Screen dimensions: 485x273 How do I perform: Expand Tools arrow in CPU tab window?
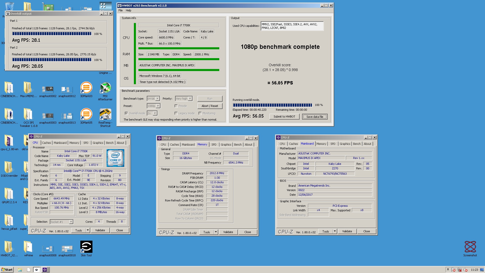click(x=88, y=230)
